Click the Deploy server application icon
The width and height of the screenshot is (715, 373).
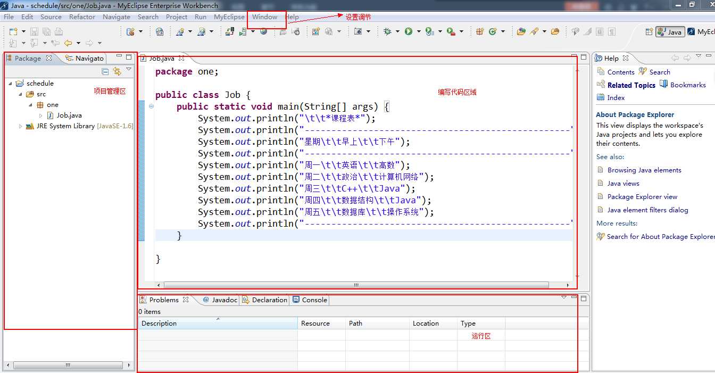point(230,31)
